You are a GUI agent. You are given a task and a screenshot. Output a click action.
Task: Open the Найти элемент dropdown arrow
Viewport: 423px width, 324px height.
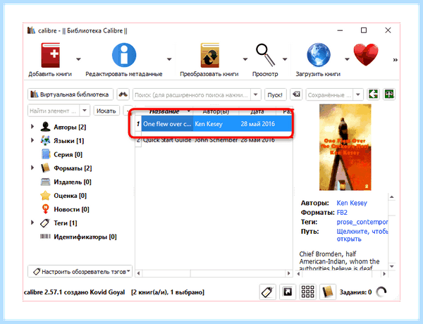tap(85, 111)
